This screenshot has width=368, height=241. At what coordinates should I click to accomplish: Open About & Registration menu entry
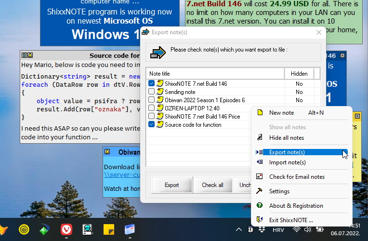(302, 206)
